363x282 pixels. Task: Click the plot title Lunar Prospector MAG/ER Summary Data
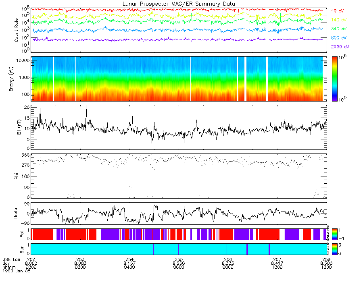tap(179, 4)
